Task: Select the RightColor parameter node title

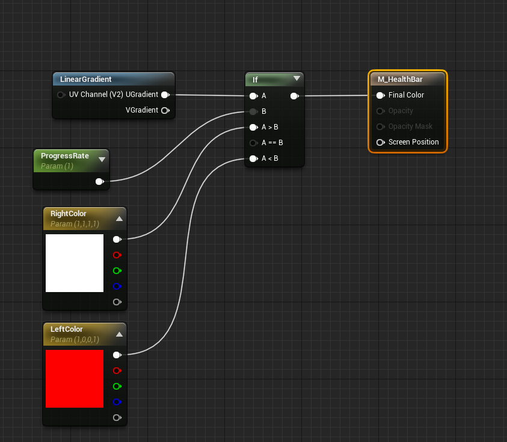Action: [68, 214]
